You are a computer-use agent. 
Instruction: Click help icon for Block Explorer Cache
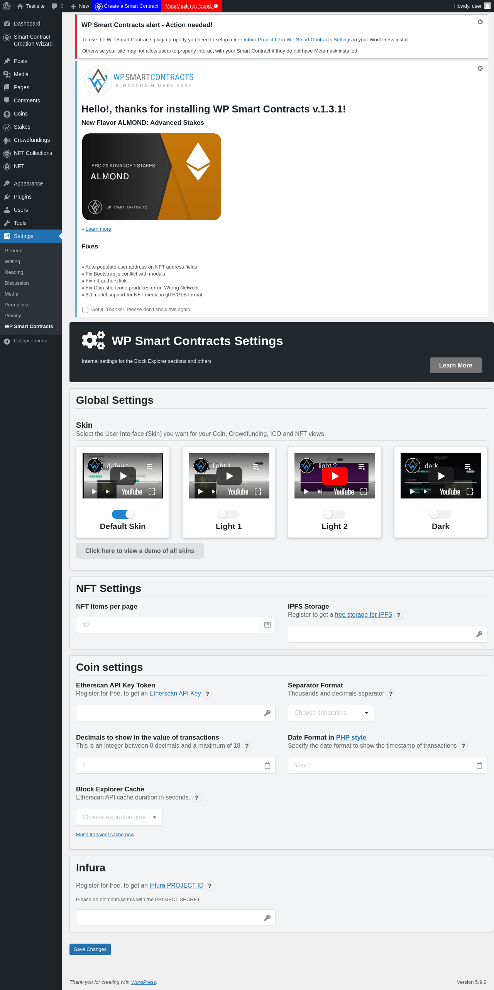197,798
